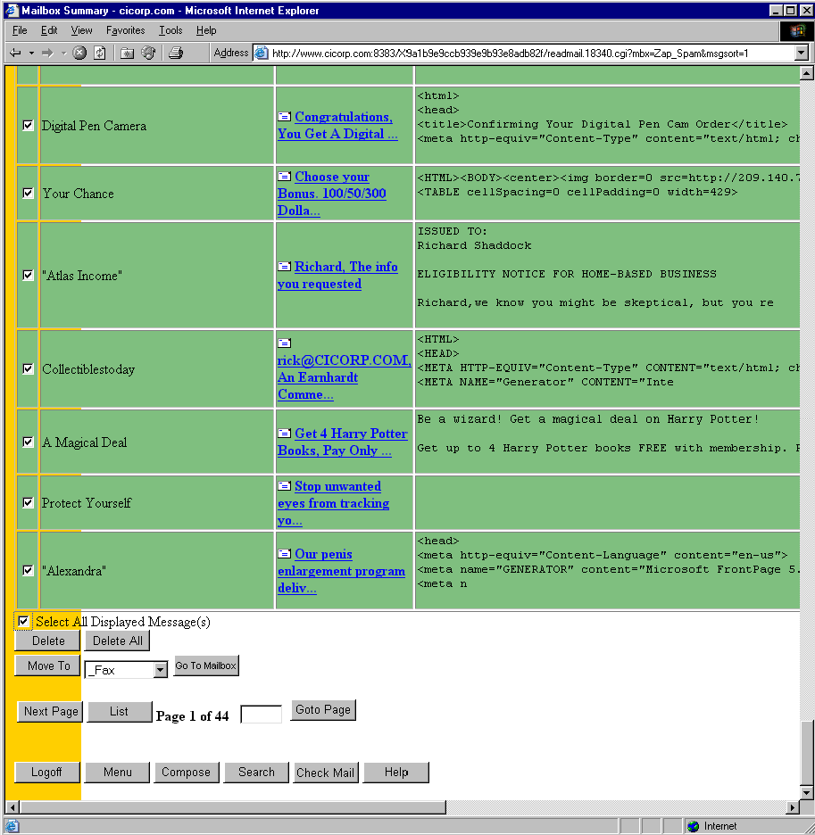Uncheck the Collectiblestoday message checkbox
The height and width of the screenshot is (835, 815).
coord(28,368)
